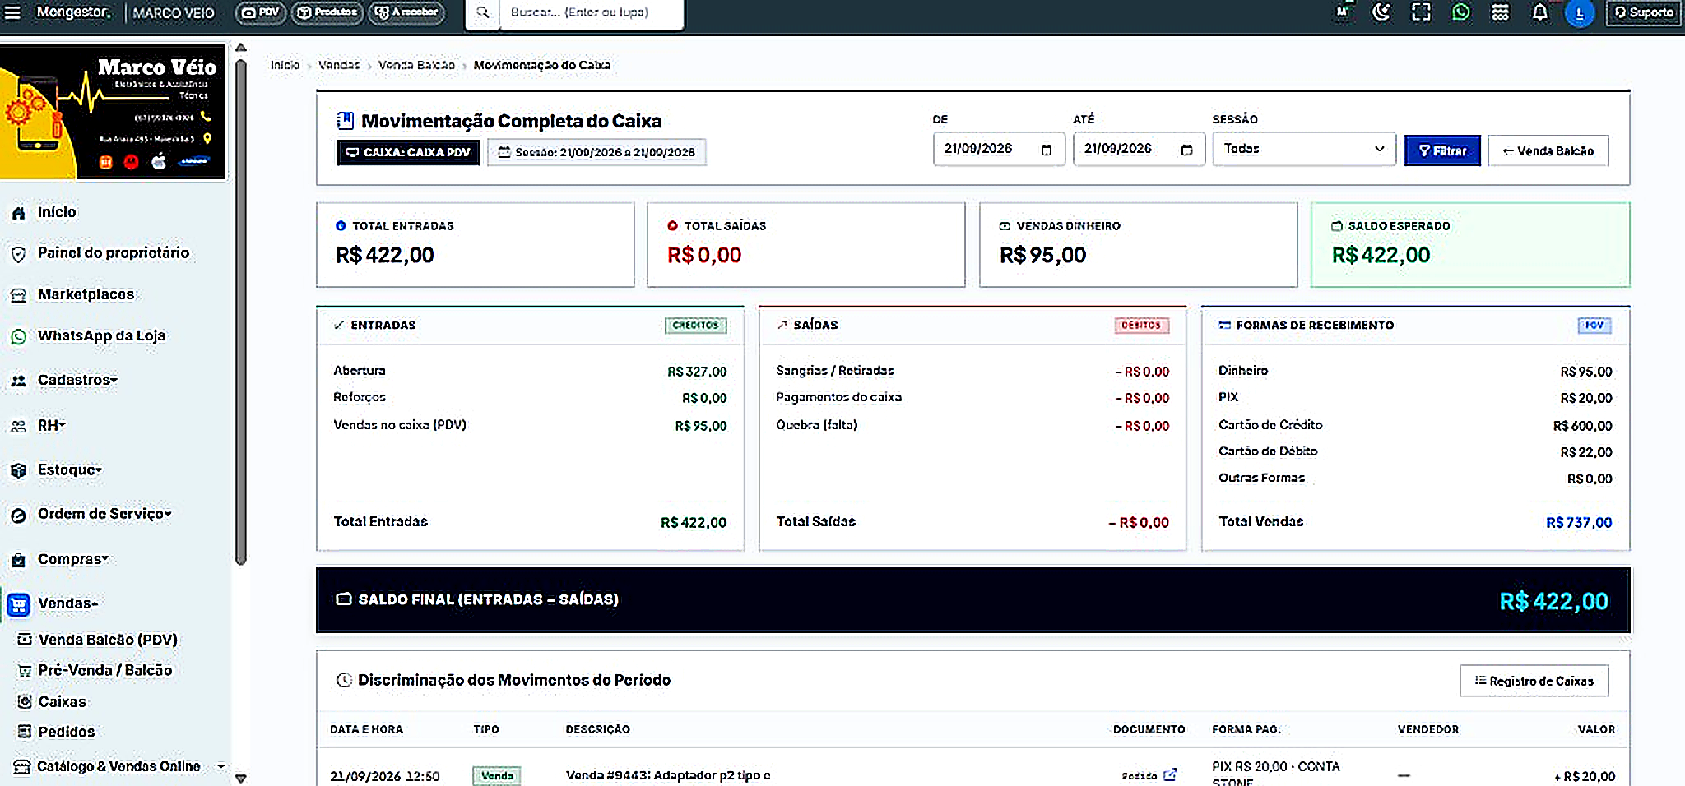Click the Sessão date range badge

pos(596,152)
